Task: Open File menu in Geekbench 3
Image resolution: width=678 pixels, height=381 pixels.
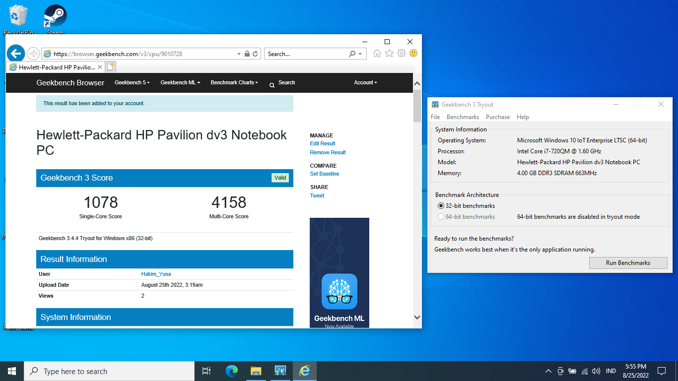Action: pyautogui.click(x=435, y=117)
